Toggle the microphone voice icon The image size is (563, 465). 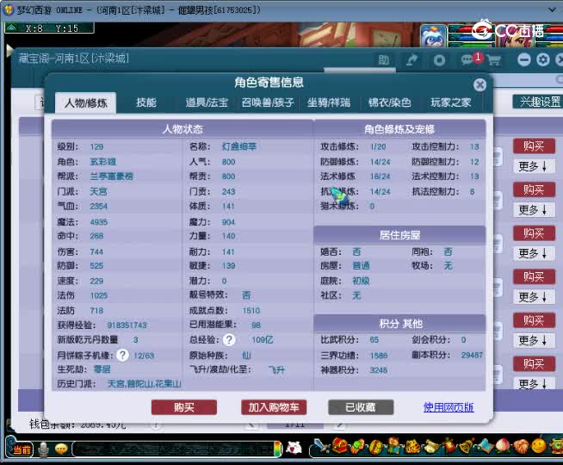pos(43,449)
